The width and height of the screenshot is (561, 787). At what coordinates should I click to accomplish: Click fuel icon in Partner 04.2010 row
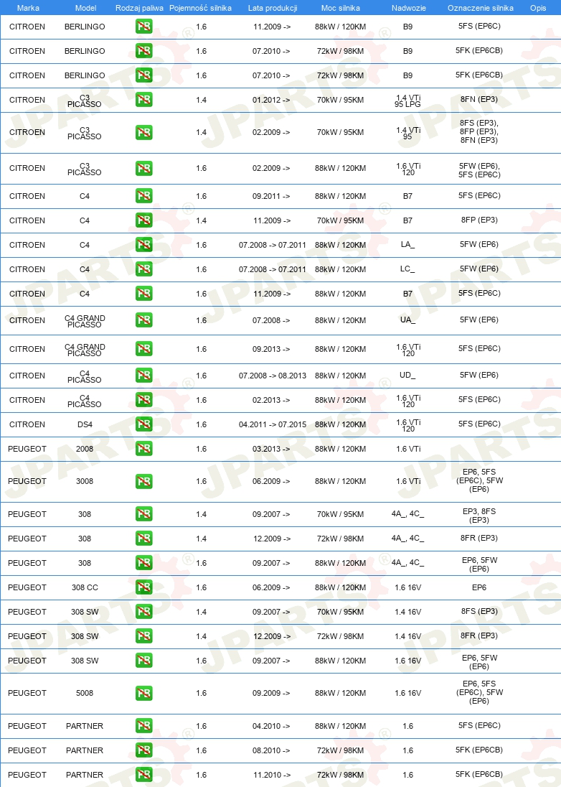coord(144,726)
